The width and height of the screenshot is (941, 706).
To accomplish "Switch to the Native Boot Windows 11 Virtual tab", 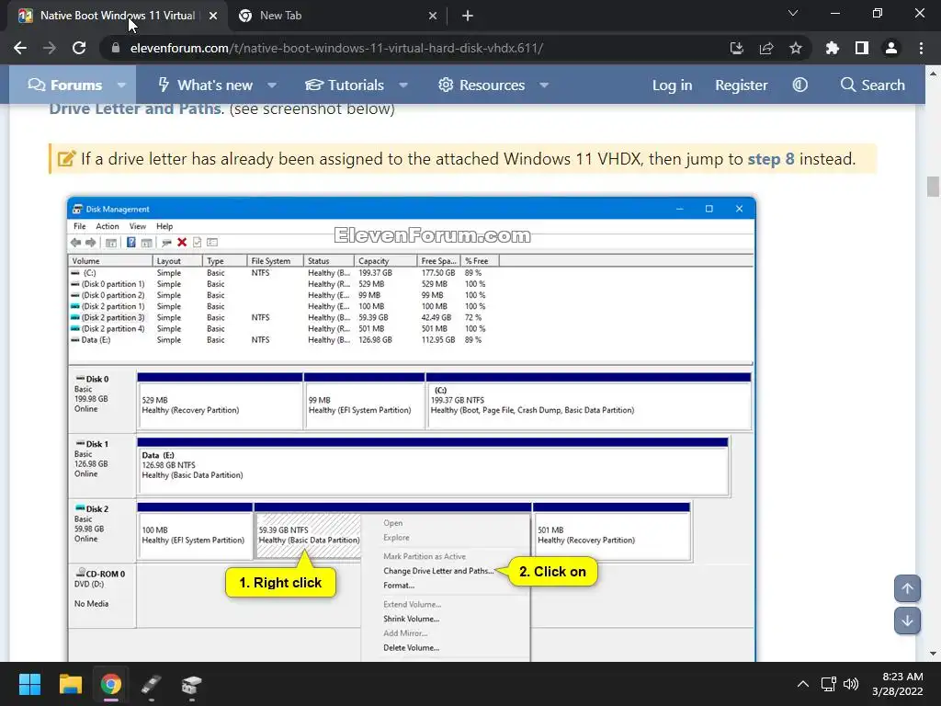I will pos(117,16).
